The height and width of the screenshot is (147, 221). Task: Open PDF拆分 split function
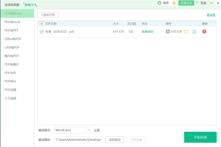(17, 81)
